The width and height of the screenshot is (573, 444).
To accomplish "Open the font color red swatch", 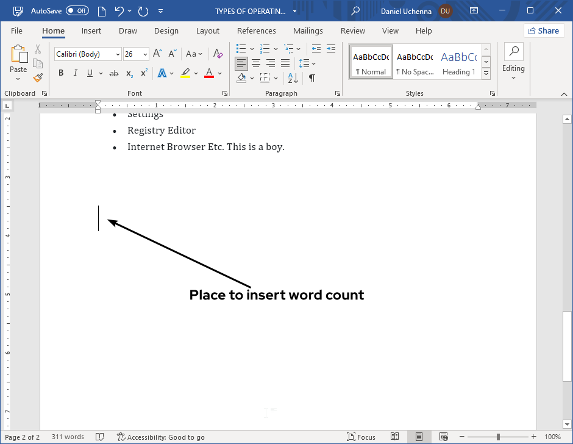I will [209, 73].
